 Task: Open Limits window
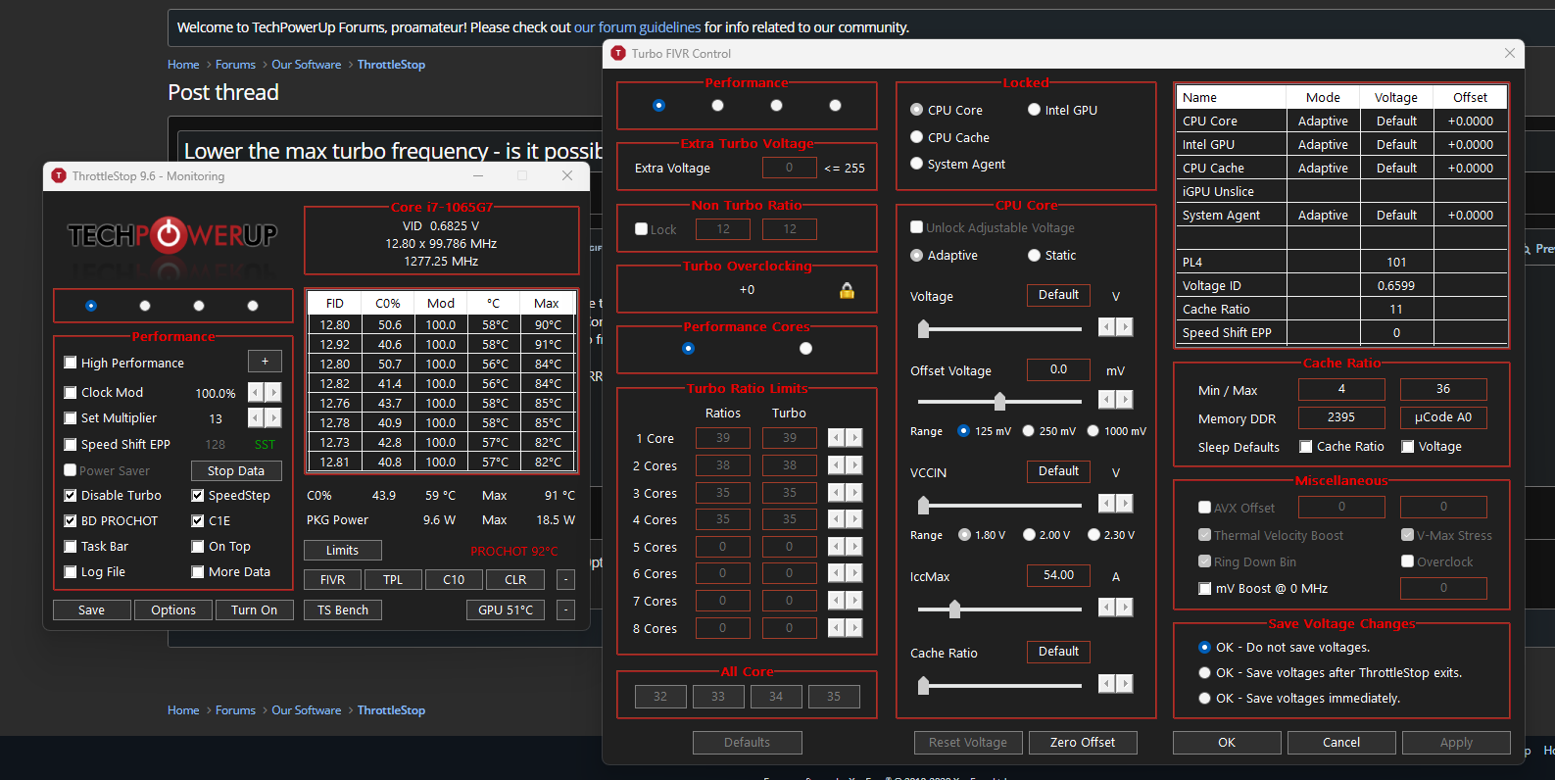tap(342, 550)
